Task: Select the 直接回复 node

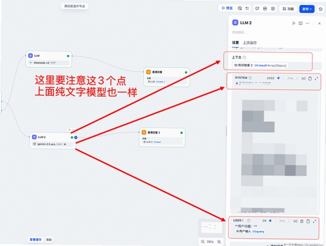Action: (167, 77)
